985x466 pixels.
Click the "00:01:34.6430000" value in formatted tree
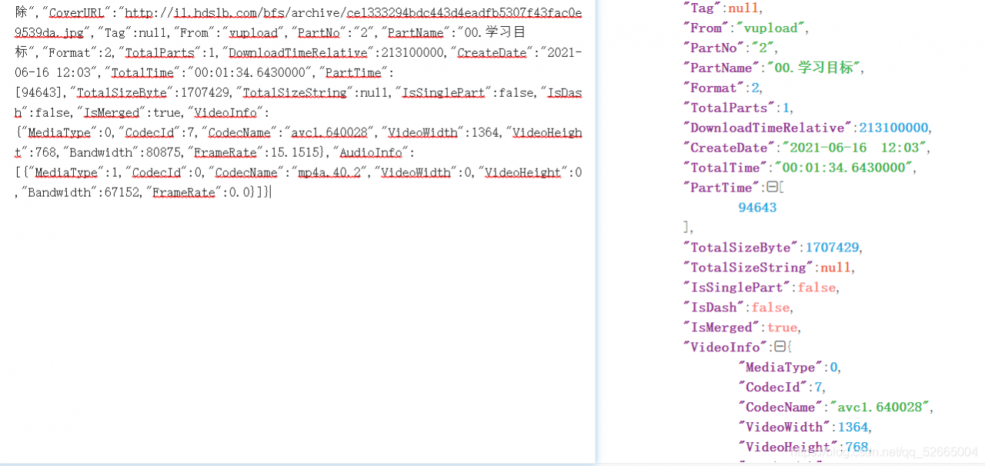pos(843,168)
